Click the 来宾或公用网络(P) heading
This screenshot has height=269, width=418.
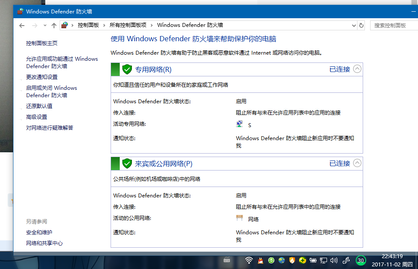tap(164, 164)
